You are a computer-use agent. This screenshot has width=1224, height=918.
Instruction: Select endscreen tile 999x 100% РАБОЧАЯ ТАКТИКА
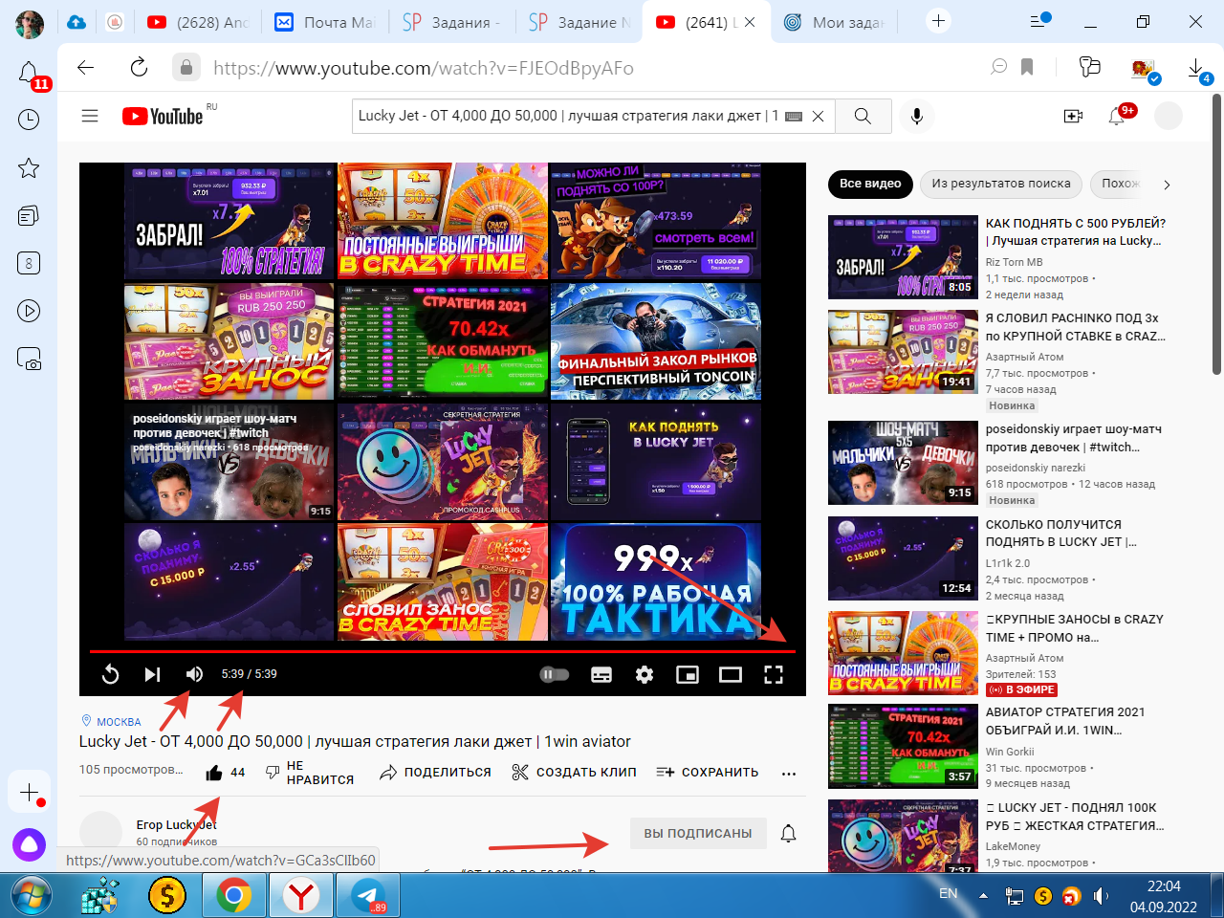tap(656, 582)
